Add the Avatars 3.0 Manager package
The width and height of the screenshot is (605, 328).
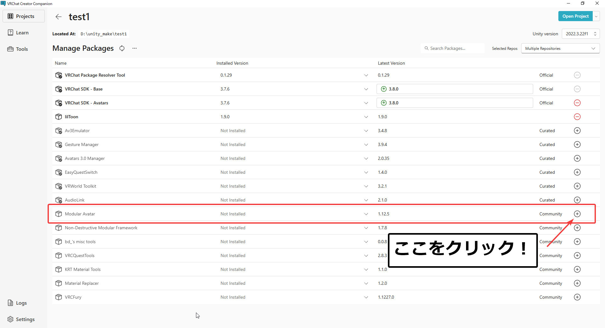click(577, 158)
